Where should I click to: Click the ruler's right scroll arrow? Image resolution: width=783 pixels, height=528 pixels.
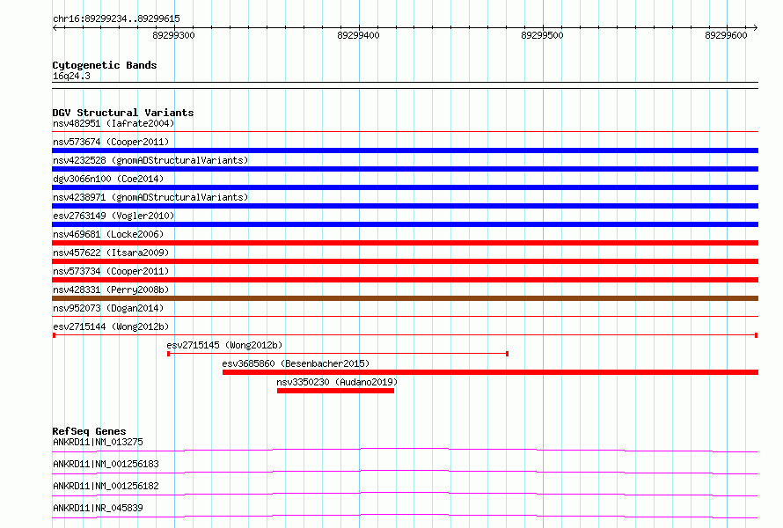click(x=755, y=28)
